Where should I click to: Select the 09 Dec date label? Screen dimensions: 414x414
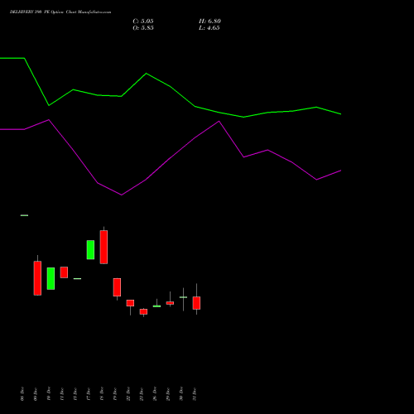(36, 394)
